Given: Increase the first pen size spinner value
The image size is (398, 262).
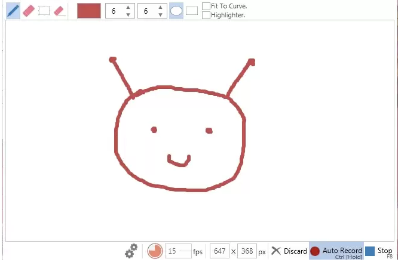Looking at the screenshot, I should coord(128,7).
